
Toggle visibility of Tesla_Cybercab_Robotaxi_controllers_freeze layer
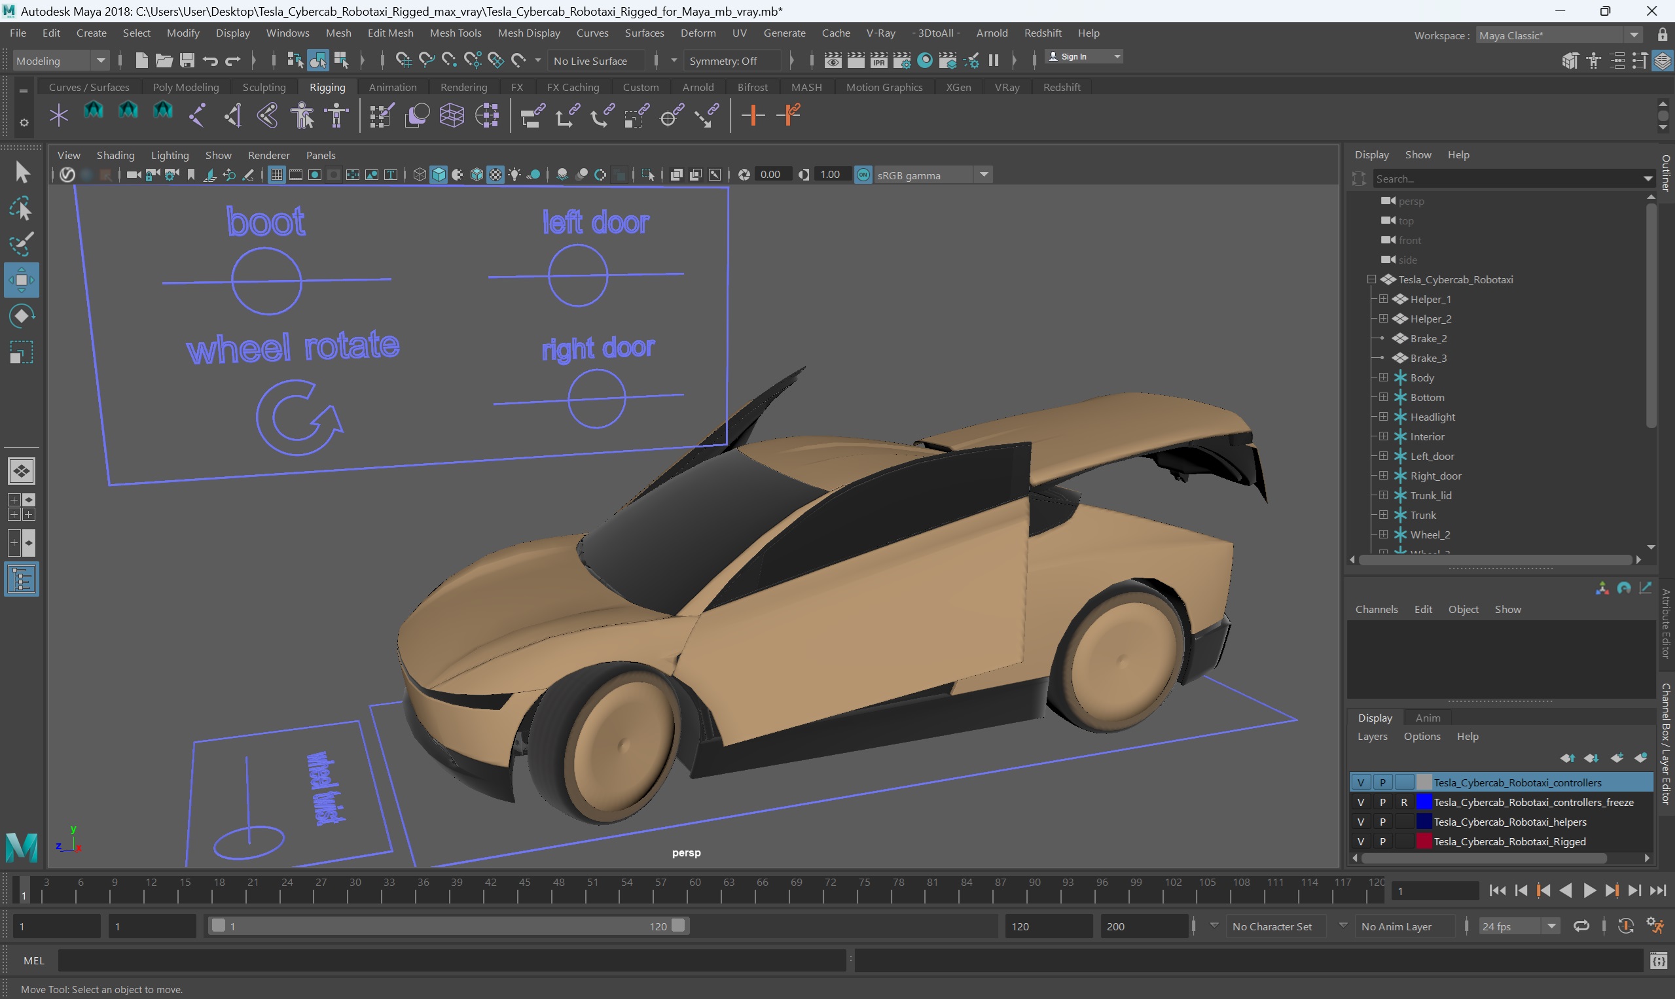[1360, 802]
